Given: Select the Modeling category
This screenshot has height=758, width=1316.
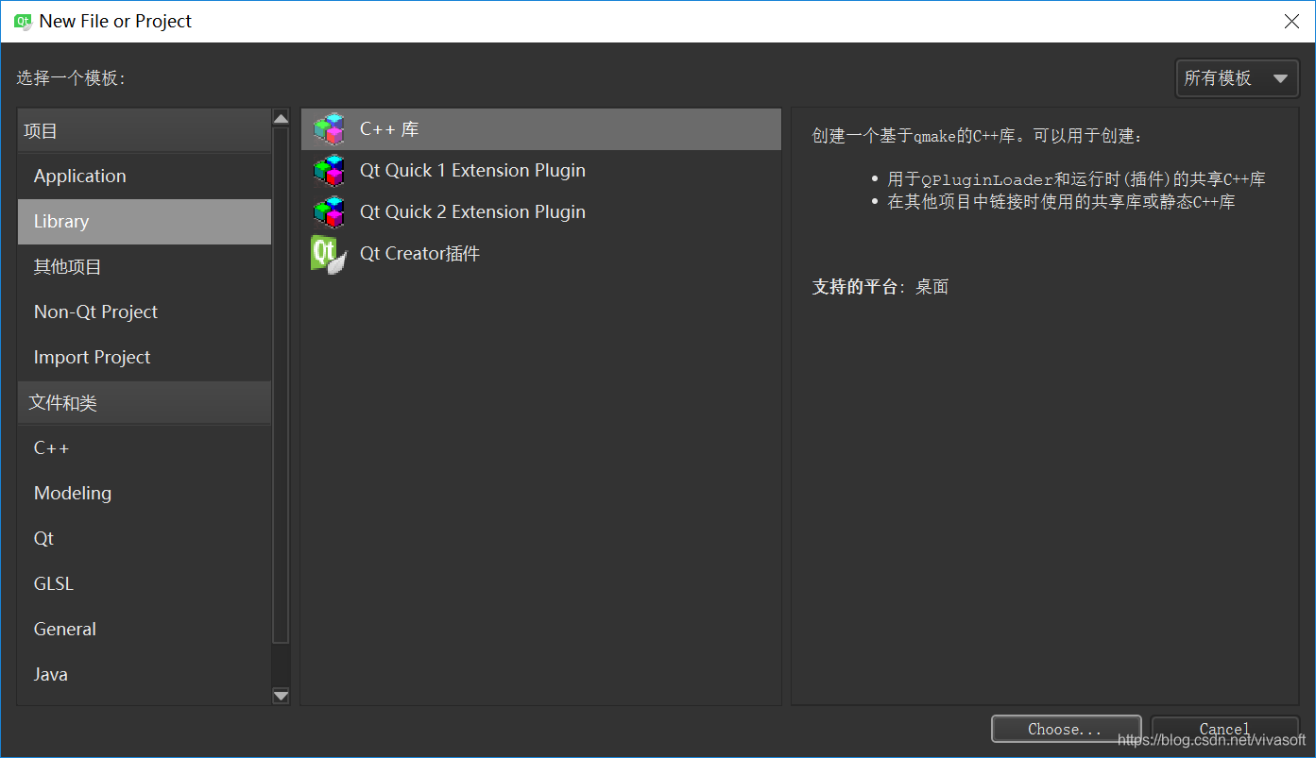Looking at the screenshot, I should click(145, 494).
